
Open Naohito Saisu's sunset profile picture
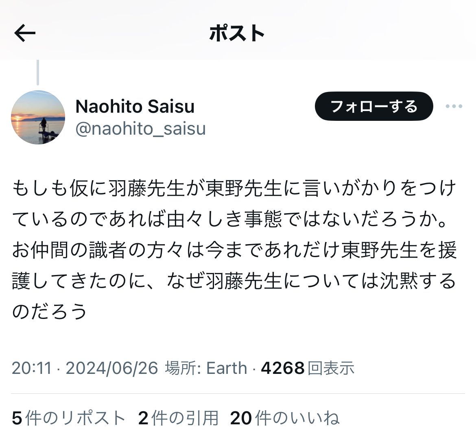click(38, 117)
